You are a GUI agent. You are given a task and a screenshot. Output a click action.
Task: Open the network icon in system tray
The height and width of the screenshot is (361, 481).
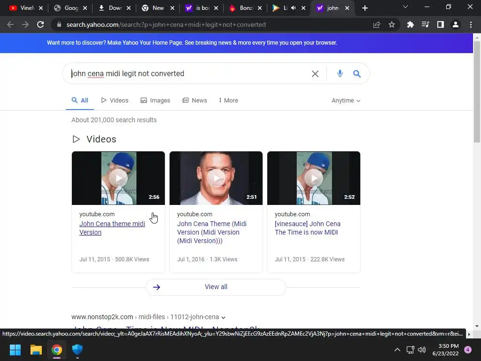(x=410, y=350)
